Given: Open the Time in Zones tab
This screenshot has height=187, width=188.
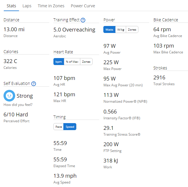Looking at the screenshot, I should 51,6.
